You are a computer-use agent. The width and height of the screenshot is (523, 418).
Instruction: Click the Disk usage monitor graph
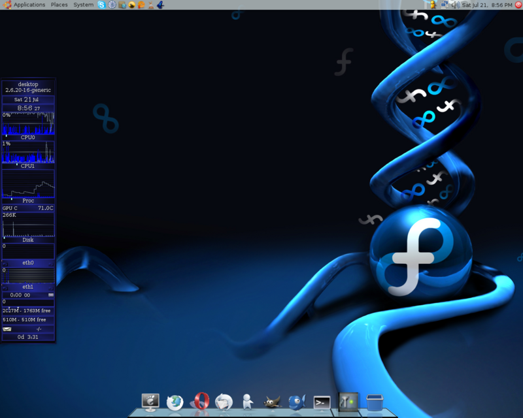(x=27, y=227)
